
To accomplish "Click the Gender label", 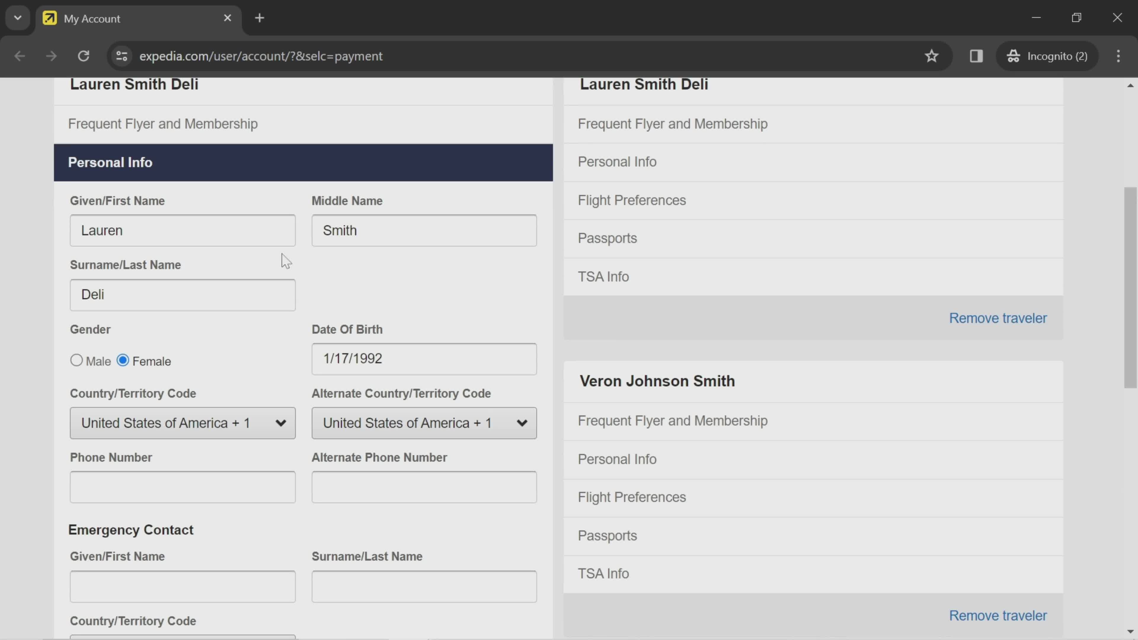I will (90, 329).
